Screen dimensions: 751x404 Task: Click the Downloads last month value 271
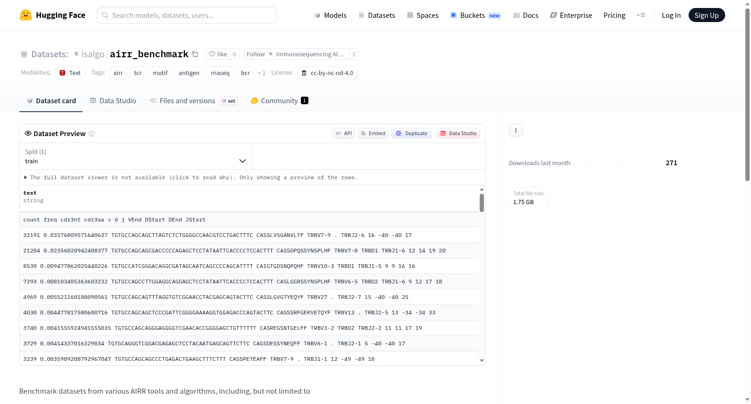[x=671, y=163]
